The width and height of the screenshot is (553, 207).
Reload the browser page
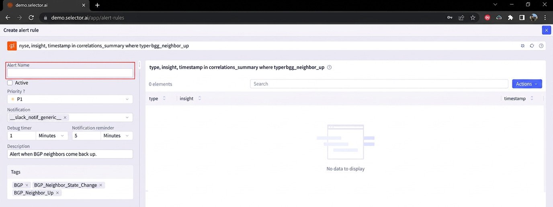point(31,18)
